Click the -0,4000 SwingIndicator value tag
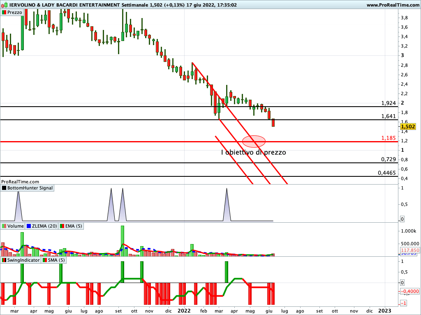 click(x=409, y=291)
